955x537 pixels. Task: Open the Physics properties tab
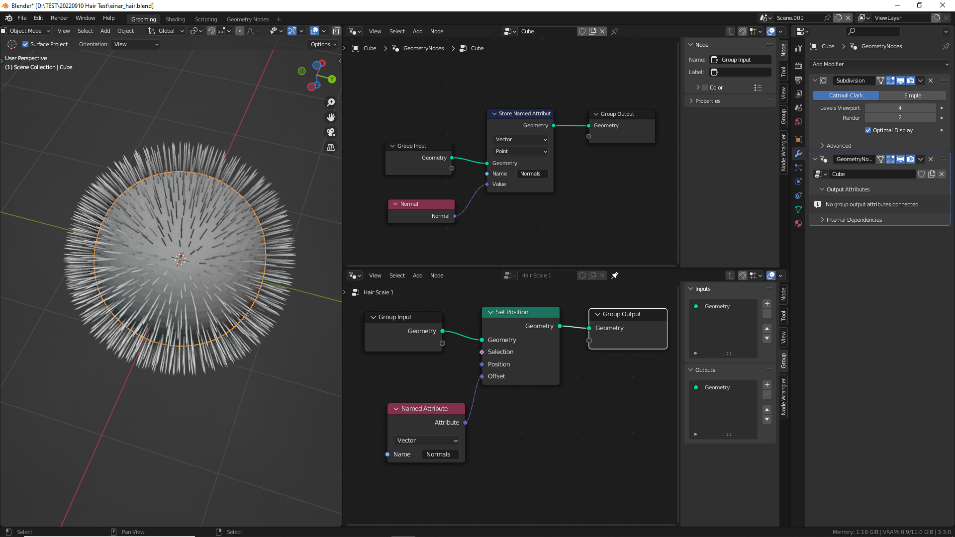[x=798, y=181]
